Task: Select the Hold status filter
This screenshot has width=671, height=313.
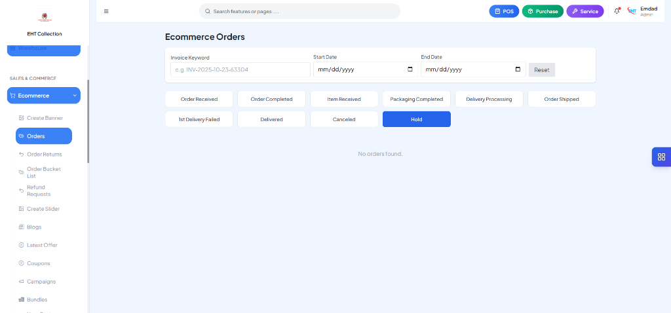Action: pyautogui.click(x=416, y=119)
